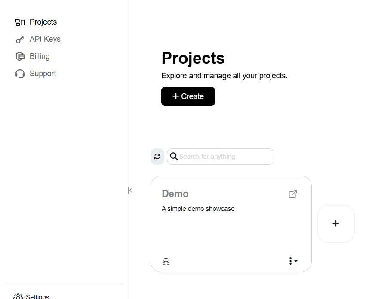Switch to the Billing section
Image resolution: width=369 pixels, height=299 pixels.
tap(39, 56)
